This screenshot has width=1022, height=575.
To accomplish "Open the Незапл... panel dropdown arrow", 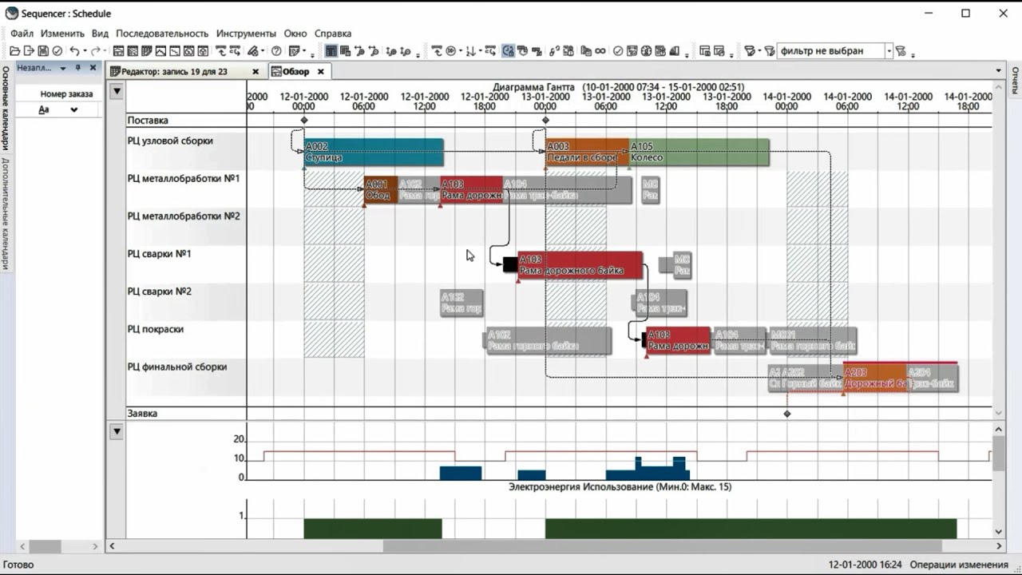I will (x=63, y=68).
